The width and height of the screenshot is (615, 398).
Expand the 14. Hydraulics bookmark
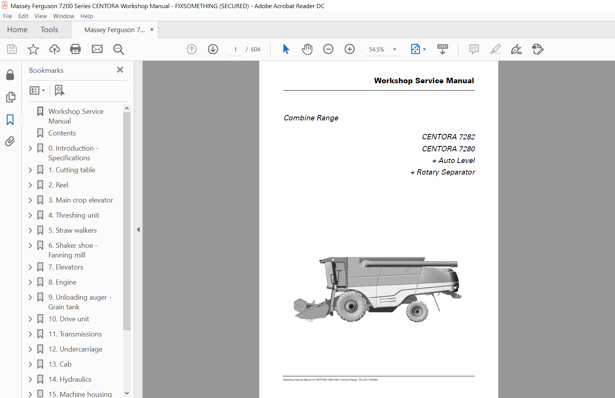point(30,379)
